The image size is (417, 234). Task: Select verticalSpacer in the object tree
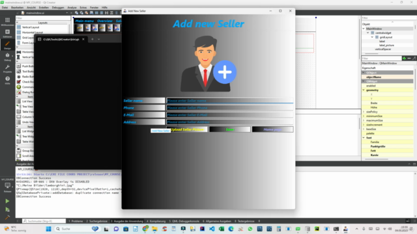click(x=383, y=49)
